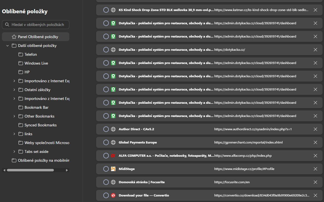324x202 pixels.
Task: Click the red Convertio favicon
Action: (113, 195)
